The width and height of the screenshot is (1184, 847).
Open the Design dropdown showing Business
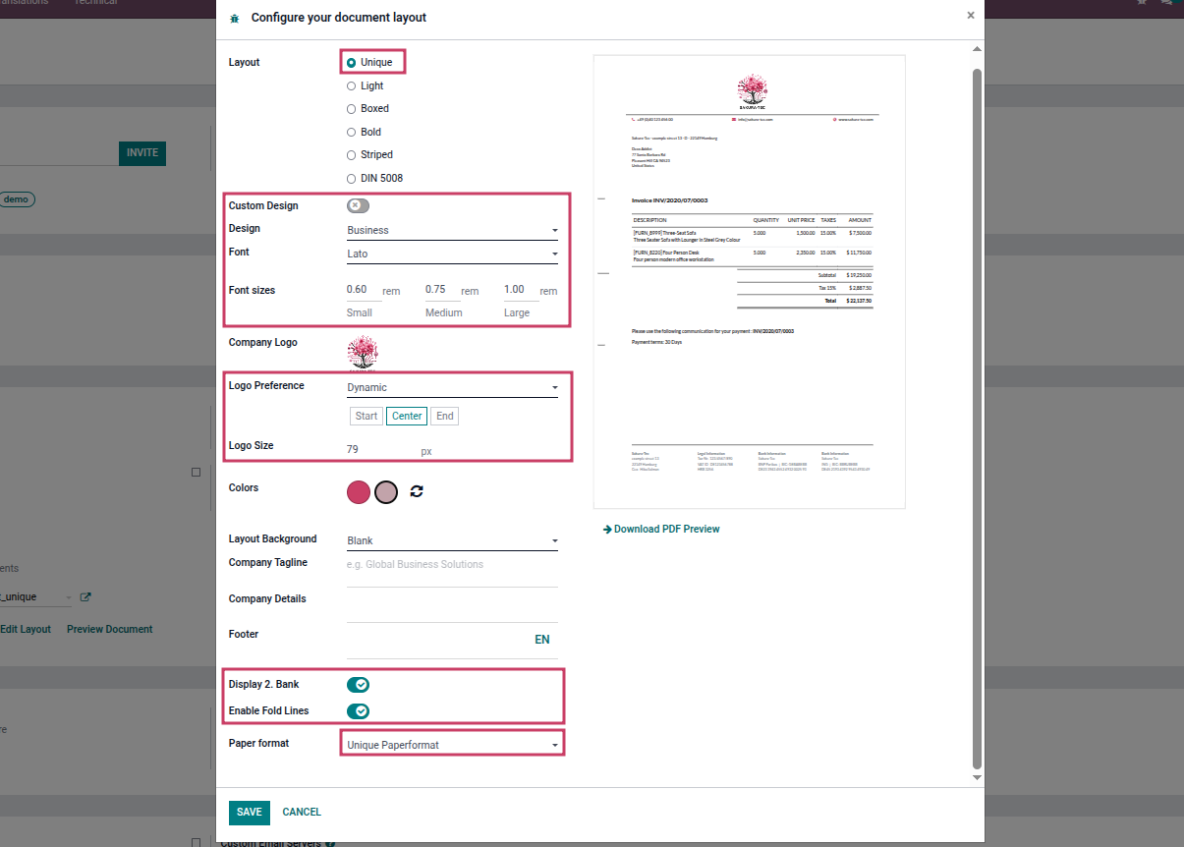[452, 230]
